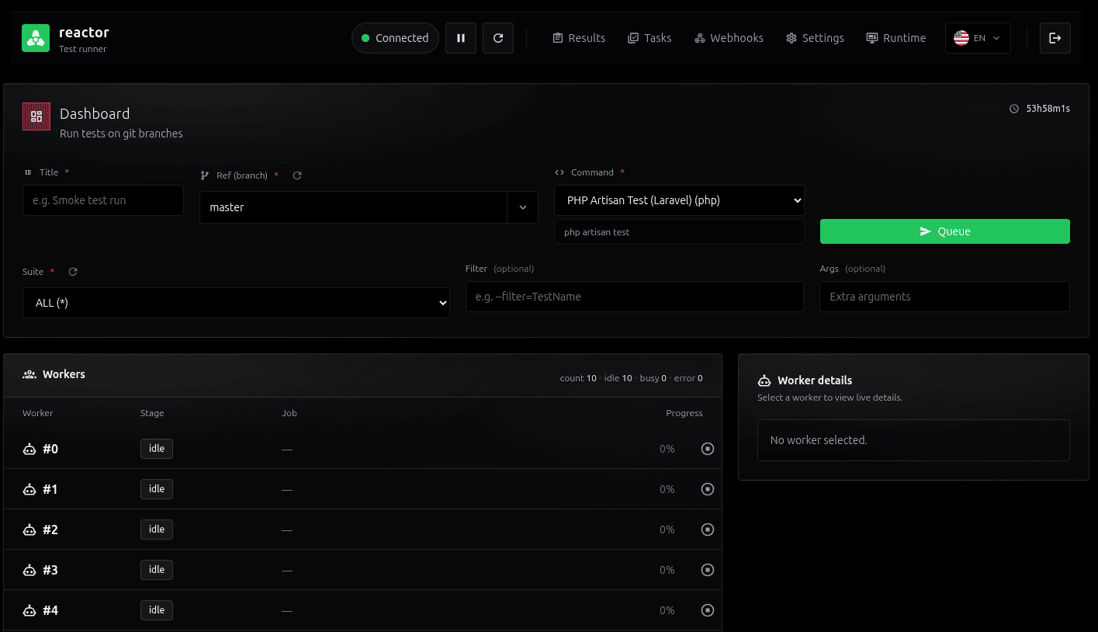Focus the Title input field
Screen dimensions: 1098x632
(103, 200)
